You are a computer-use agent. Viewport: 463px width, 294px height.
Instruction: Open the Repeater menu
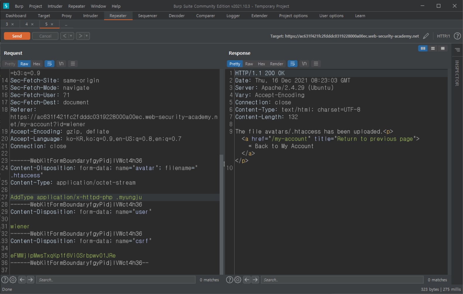click(77, 6)
